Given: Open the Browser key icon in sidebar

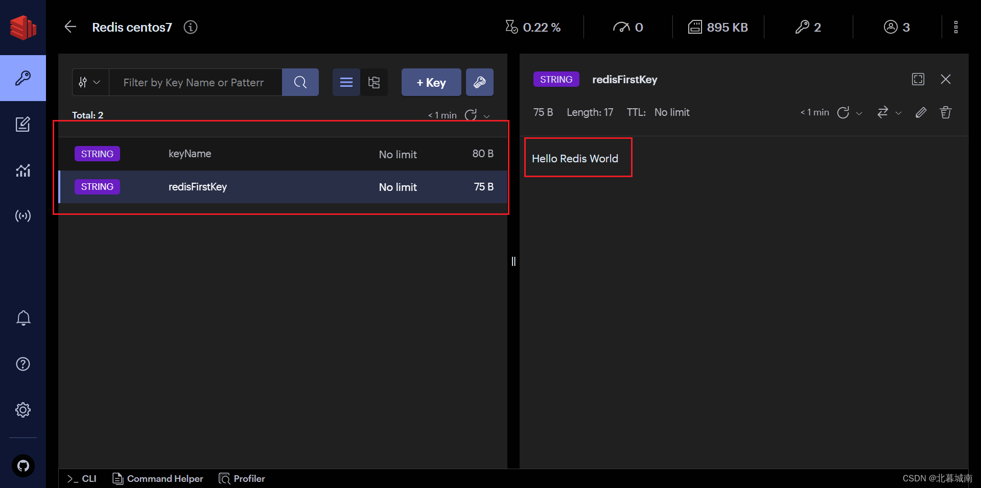Looking at the screenshot, I should point(23,78).
